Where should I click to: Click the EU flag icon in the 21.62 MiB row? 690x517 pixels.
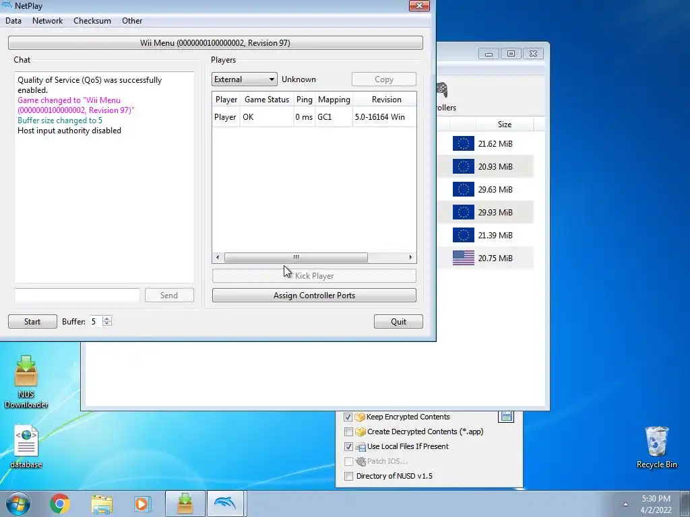[464, 144]
